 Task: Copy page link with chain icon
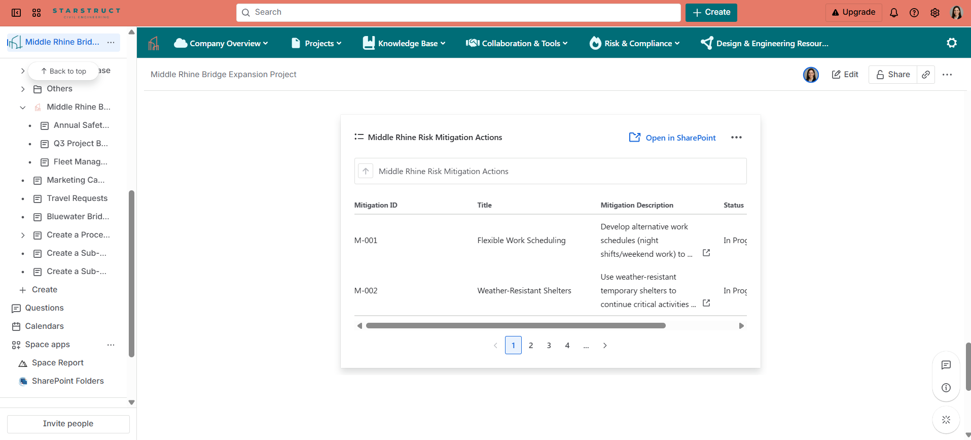(925, 75)
